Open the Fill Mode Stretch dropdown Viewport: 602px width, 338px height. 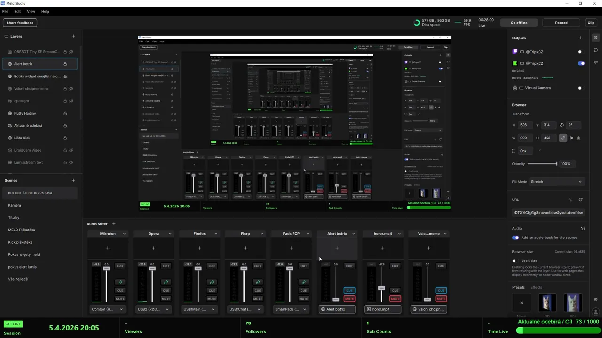[556, 182]
